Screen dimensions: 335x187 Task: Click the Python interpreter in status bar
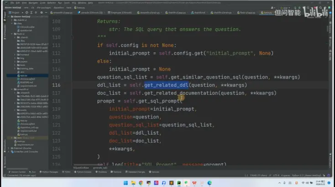click(x=307, y=176)
